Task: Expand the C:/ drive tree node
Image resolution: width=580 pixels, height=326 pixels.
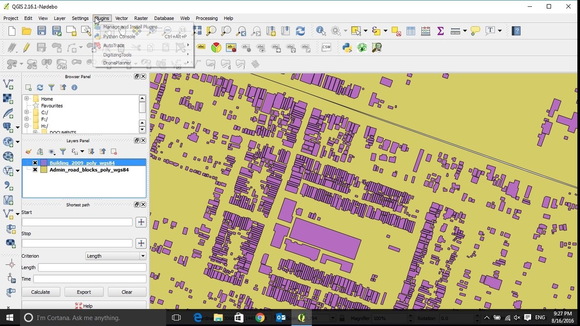Action: [27, 112]
